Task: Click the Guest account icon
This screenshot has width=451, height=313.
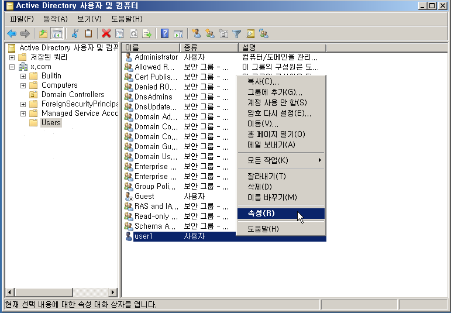Action: 129,196
